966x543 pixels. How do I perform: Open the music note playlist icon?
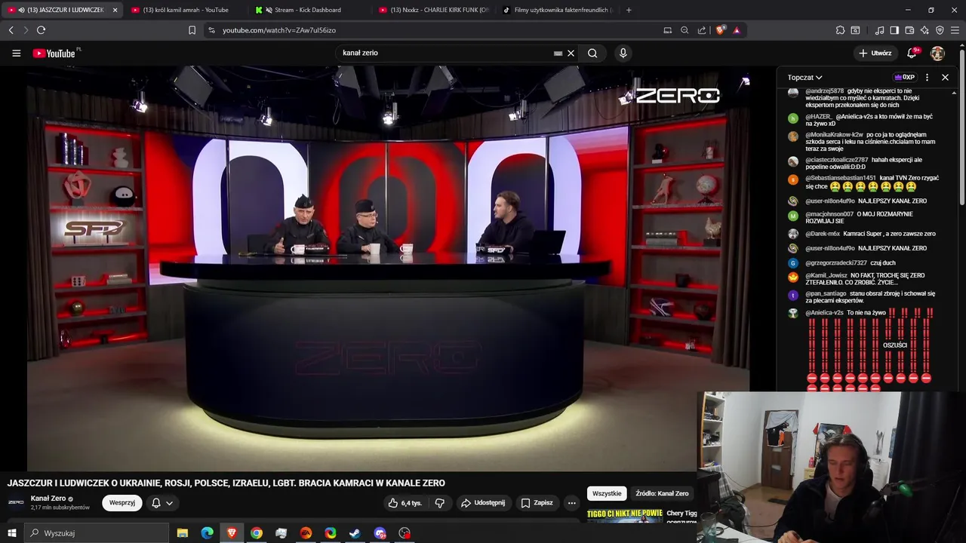879,30
